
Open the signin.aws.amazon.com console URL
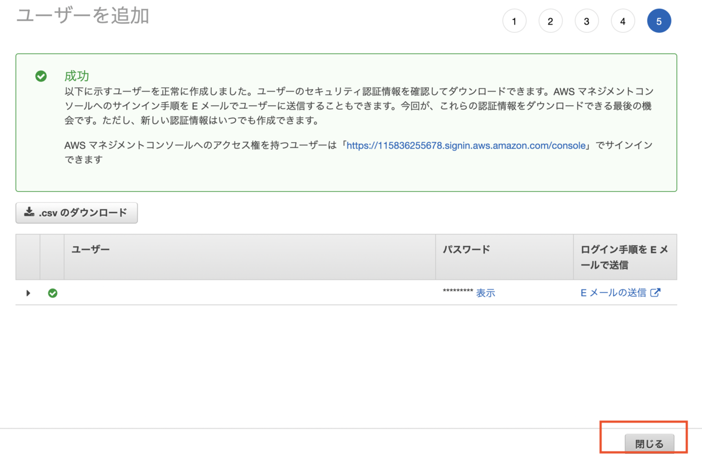pos(466,146)
